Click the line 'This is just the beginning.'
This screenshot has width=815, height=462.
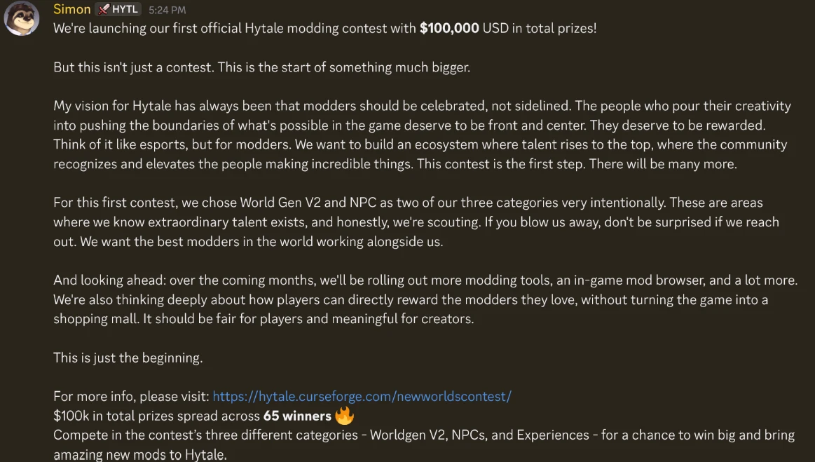coord(128,358)
